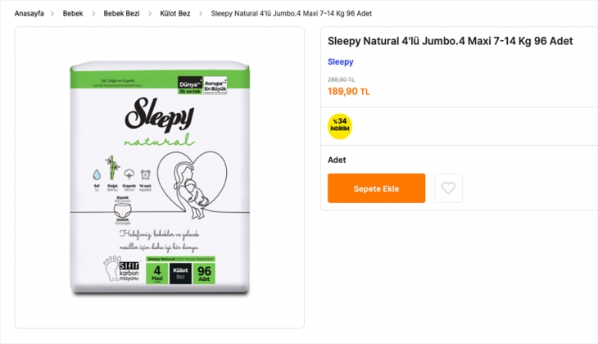This screenshot has width=598, height=344.
Task: Click the product name at the breadcrumb end
Action: [x=291, y=14]
